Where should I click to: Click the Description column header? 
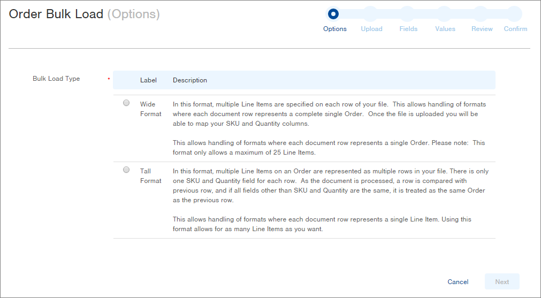pos(190,80)
